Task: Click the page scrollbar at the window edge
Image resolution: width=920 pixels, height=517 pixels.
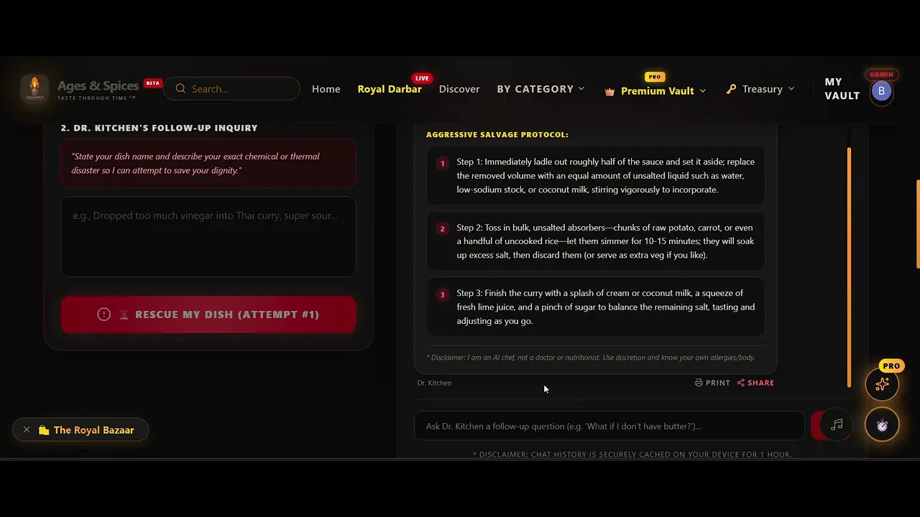Action: point(918,224)
